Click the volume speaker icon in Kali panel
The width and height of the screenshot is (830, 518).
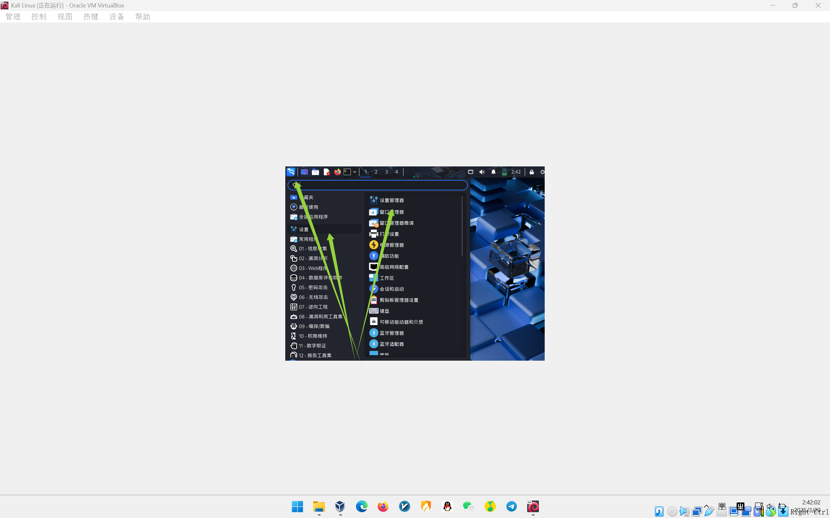pyautogui.click(x=482, y=172)
